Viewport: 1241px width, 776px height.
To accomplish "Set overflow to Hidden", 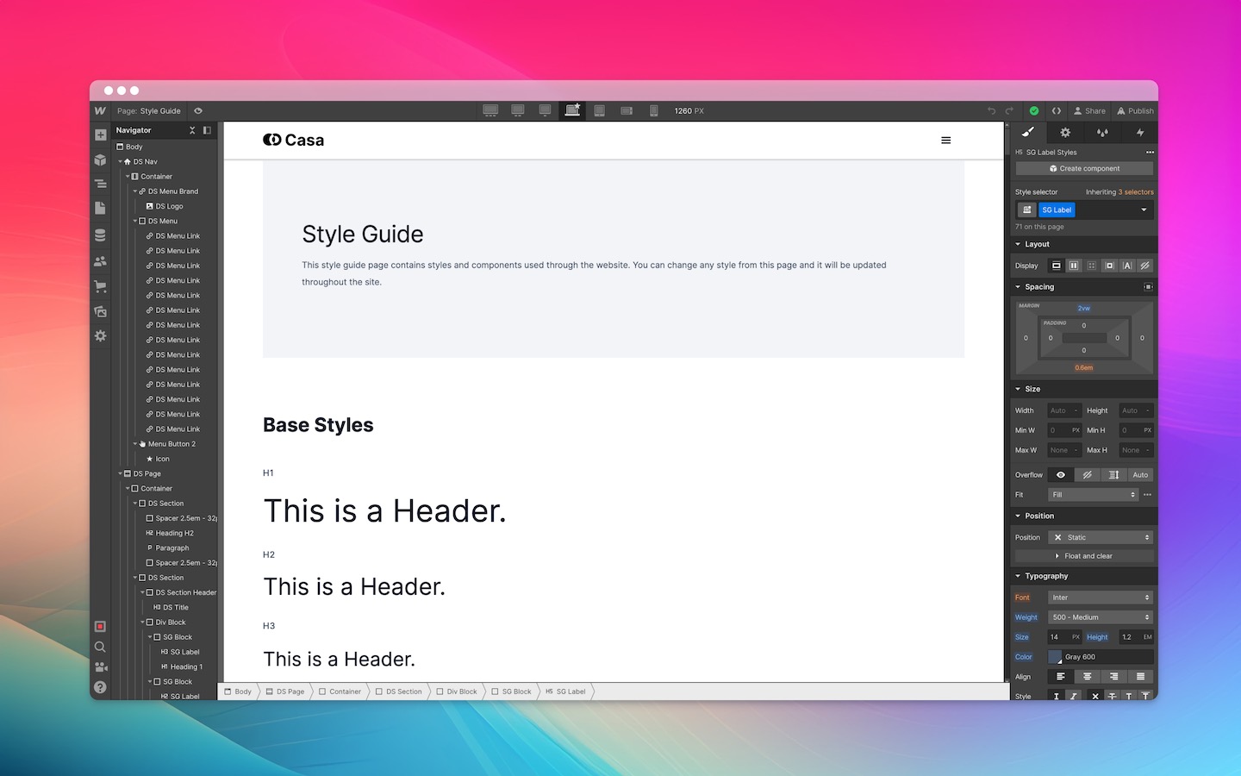I will point(1088,475).
